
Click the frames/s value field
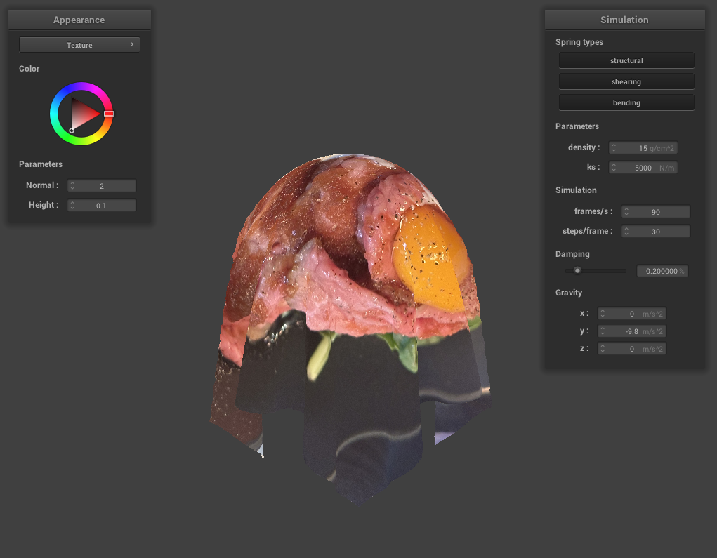click(x=656, y=211)
